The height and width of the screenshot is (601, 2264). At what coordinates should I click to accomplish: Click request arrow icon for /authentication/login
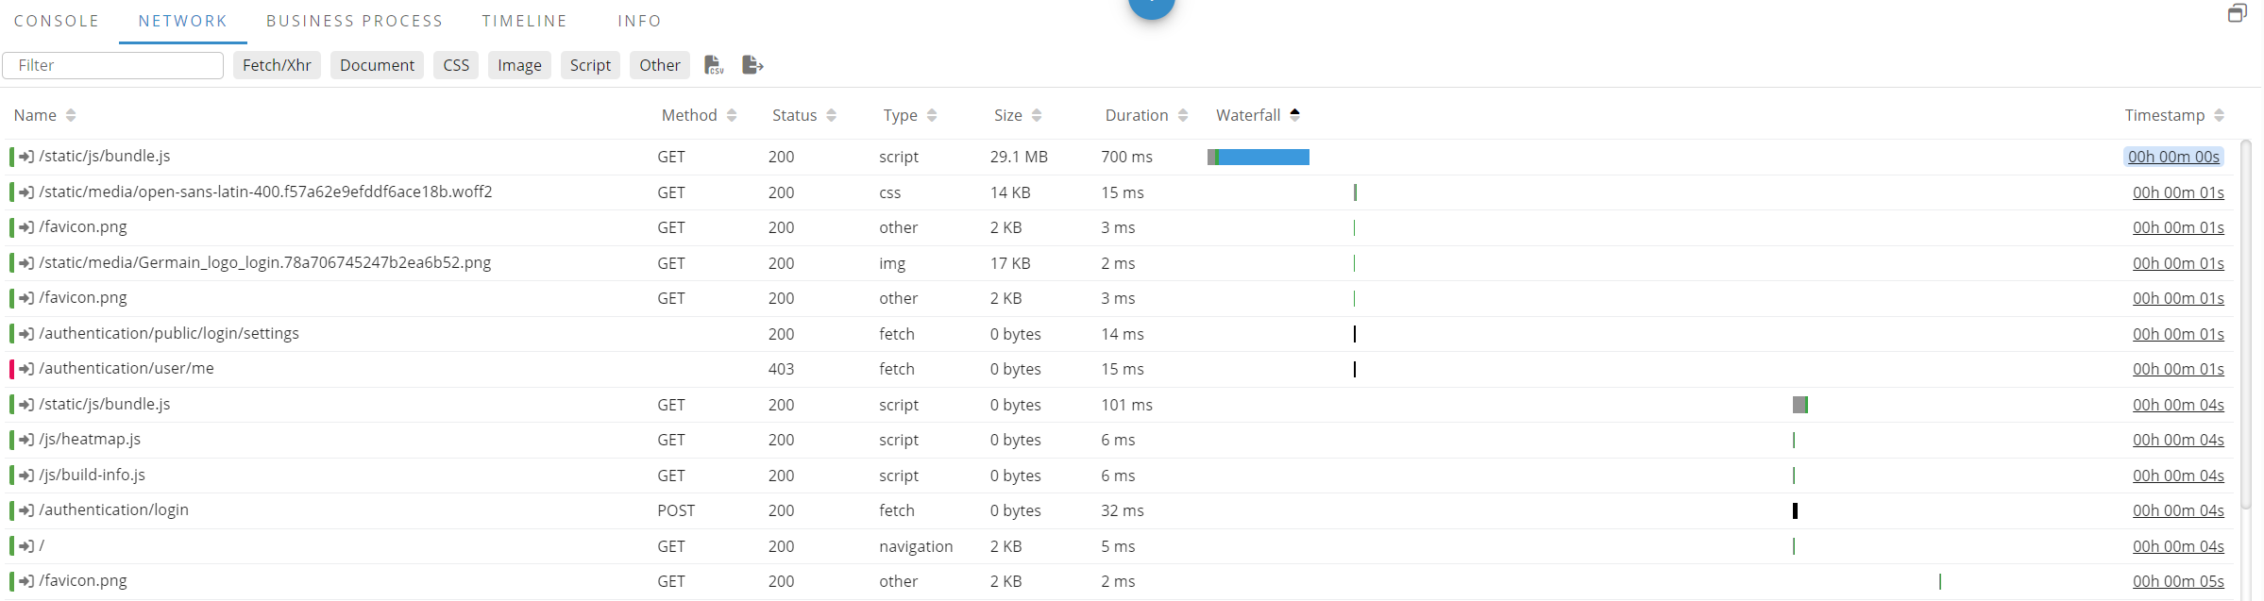point(26,510)
